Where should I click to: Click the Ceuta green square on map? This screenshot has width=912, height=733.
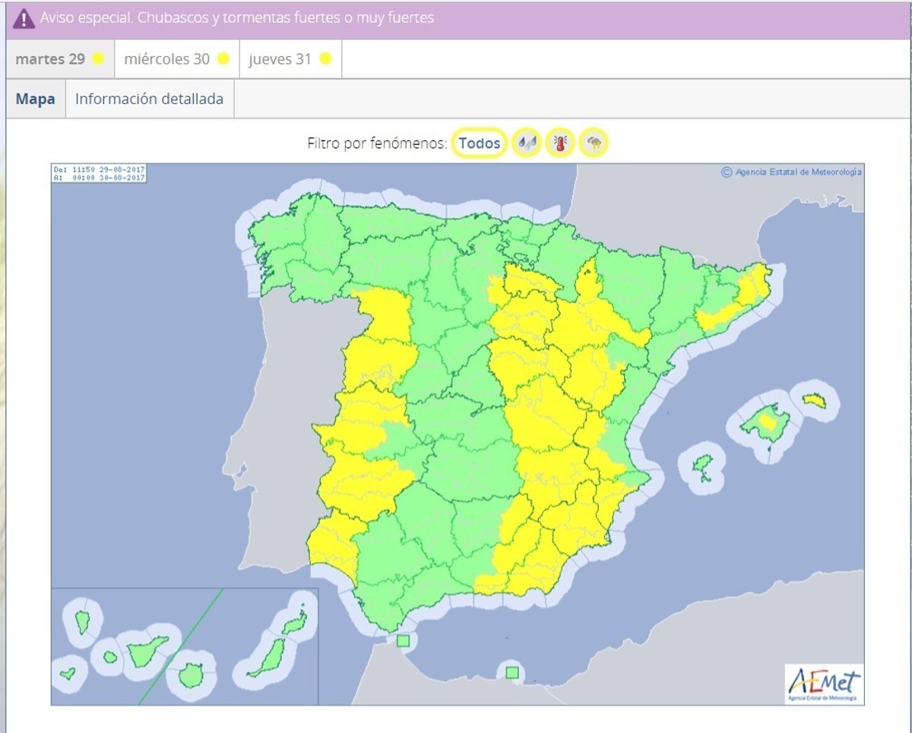[x=403, y=640]
